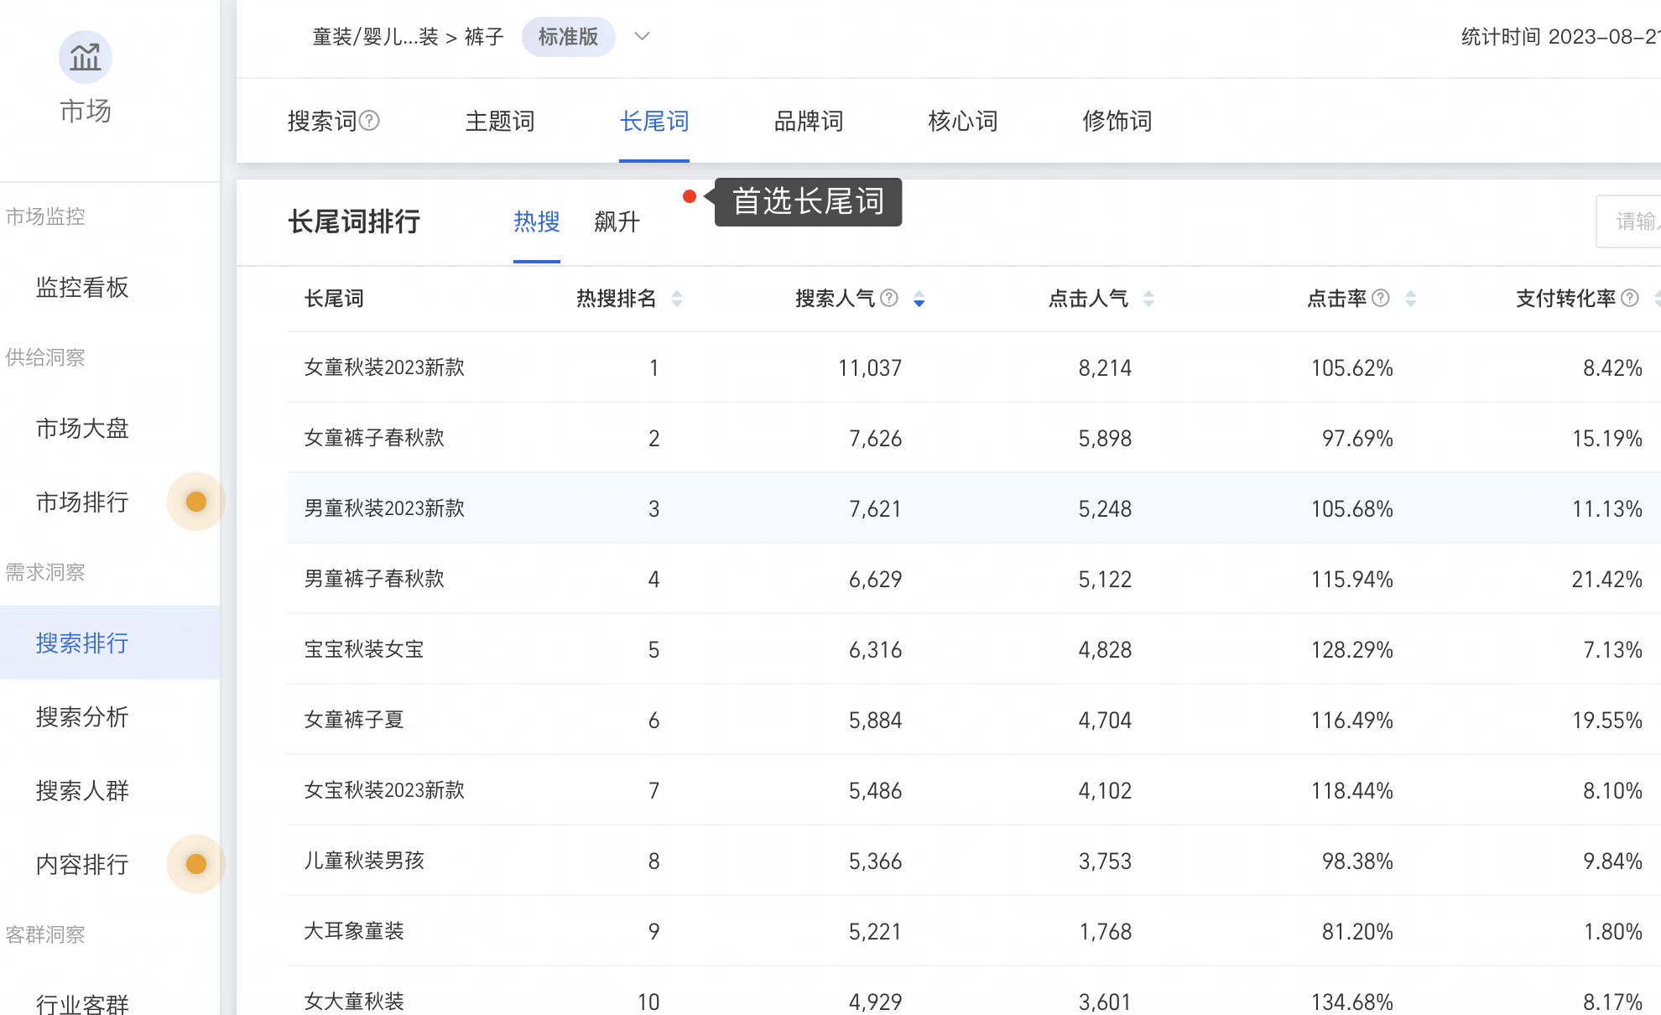
Task: Click orange dot beside 内容排行
Action: (196, 864)
